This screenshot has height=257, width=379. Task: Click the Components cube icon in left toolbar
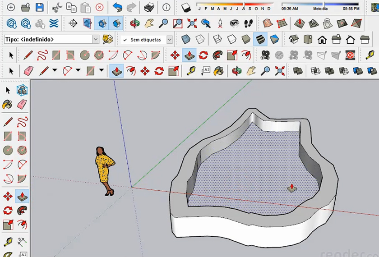(x=22, y=90)
